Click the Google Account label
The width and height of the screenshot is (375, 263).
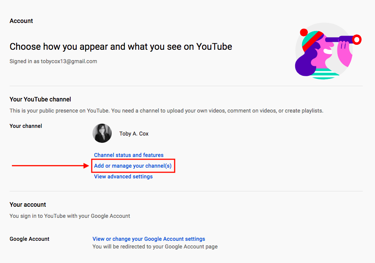[x=30, y=239]
